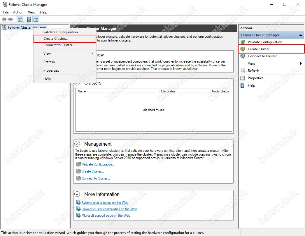Screen dimensions: 305x236
Task: Open Microsoft support page on the Web link
Action: 106,215
